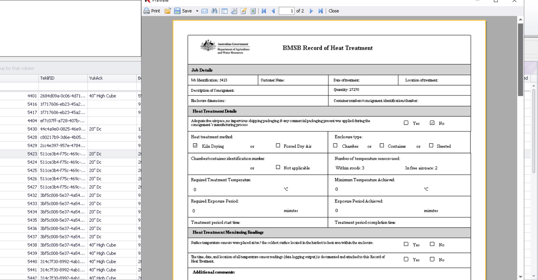Select grid row 5423
This screenshot has width=538, height=280.
click(71, 154)
